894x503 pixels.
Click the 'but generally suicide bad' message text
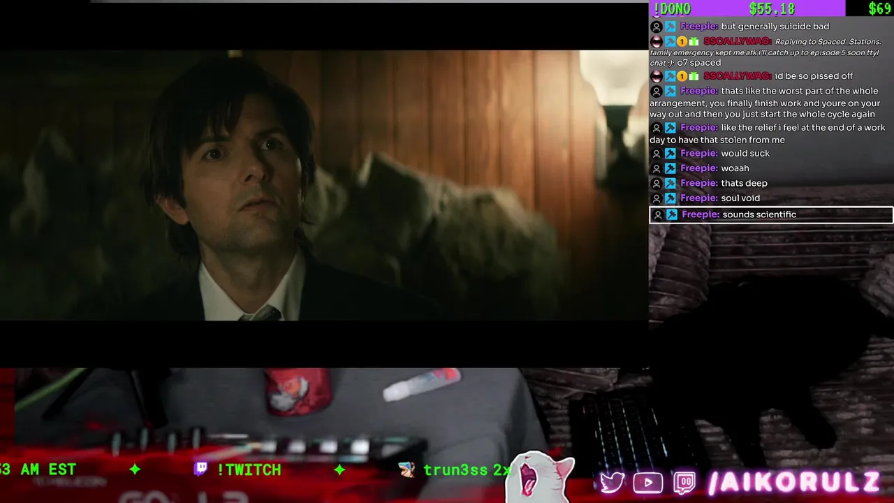pyautogui.click(x=775, y=27)
